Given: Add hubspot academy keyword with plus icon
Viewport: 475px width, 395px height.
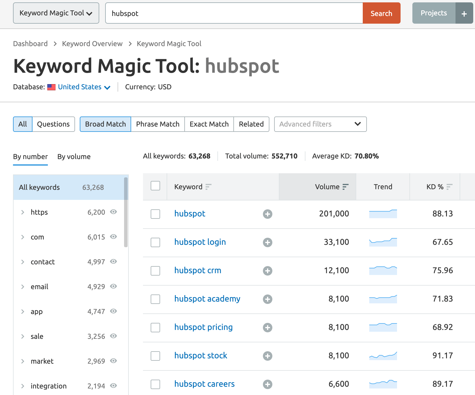Looking at the screenshot, I should coord(268,299).
